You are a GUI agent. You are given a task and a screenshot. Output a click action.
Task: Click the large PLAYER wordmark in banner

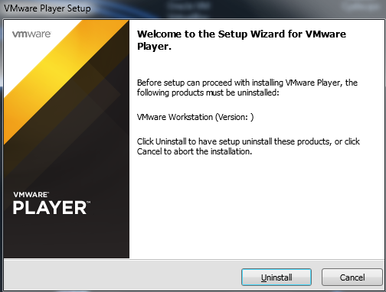51,208
